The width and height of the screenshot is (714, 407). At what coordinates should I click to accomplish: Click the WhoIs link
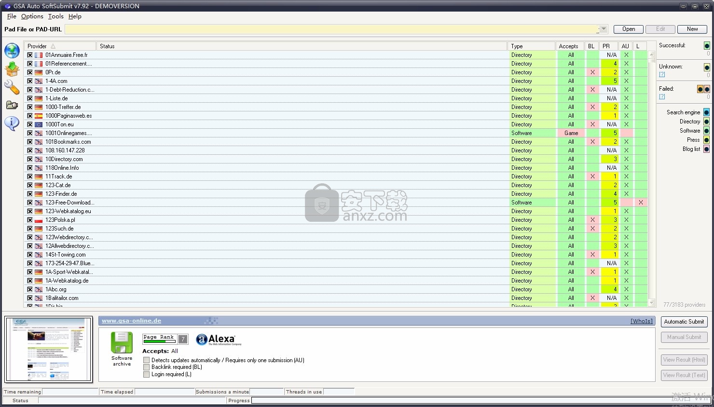tap(642, 321)
